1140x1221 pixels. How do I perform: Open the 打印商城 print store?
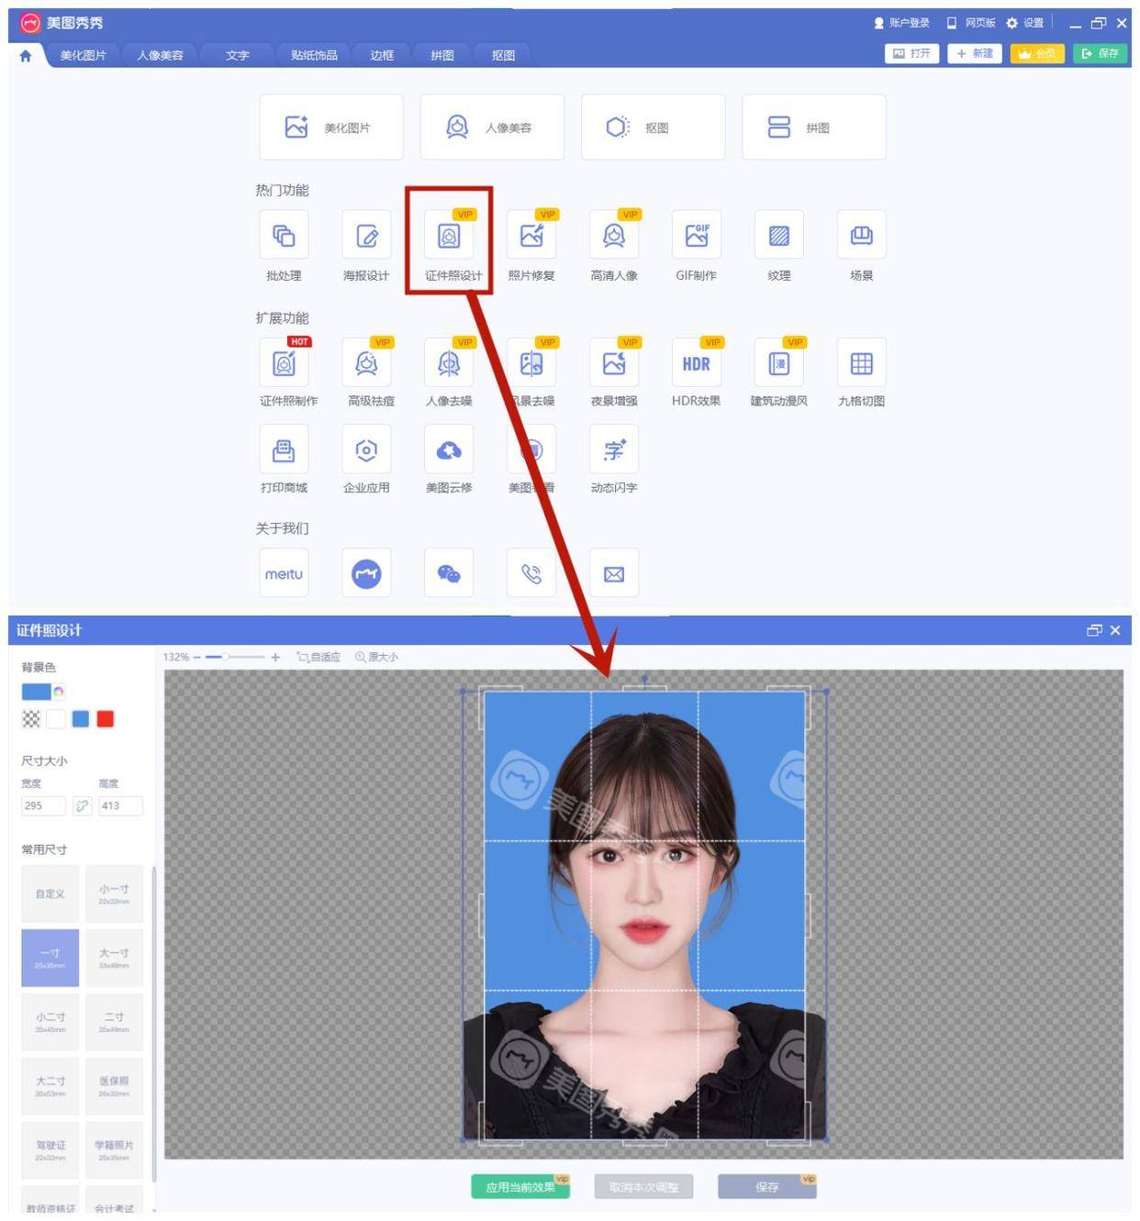click(284, 450)
